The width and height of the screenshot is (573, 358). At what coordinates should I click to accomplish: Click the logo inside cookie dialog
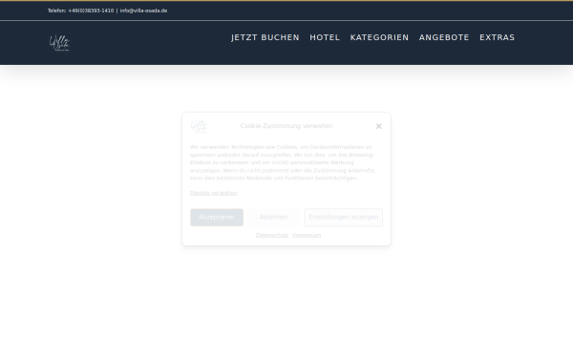(199, 126)
